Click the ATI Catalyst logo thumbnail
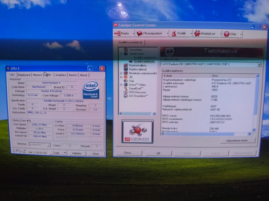269x201 pixels. 137,131
